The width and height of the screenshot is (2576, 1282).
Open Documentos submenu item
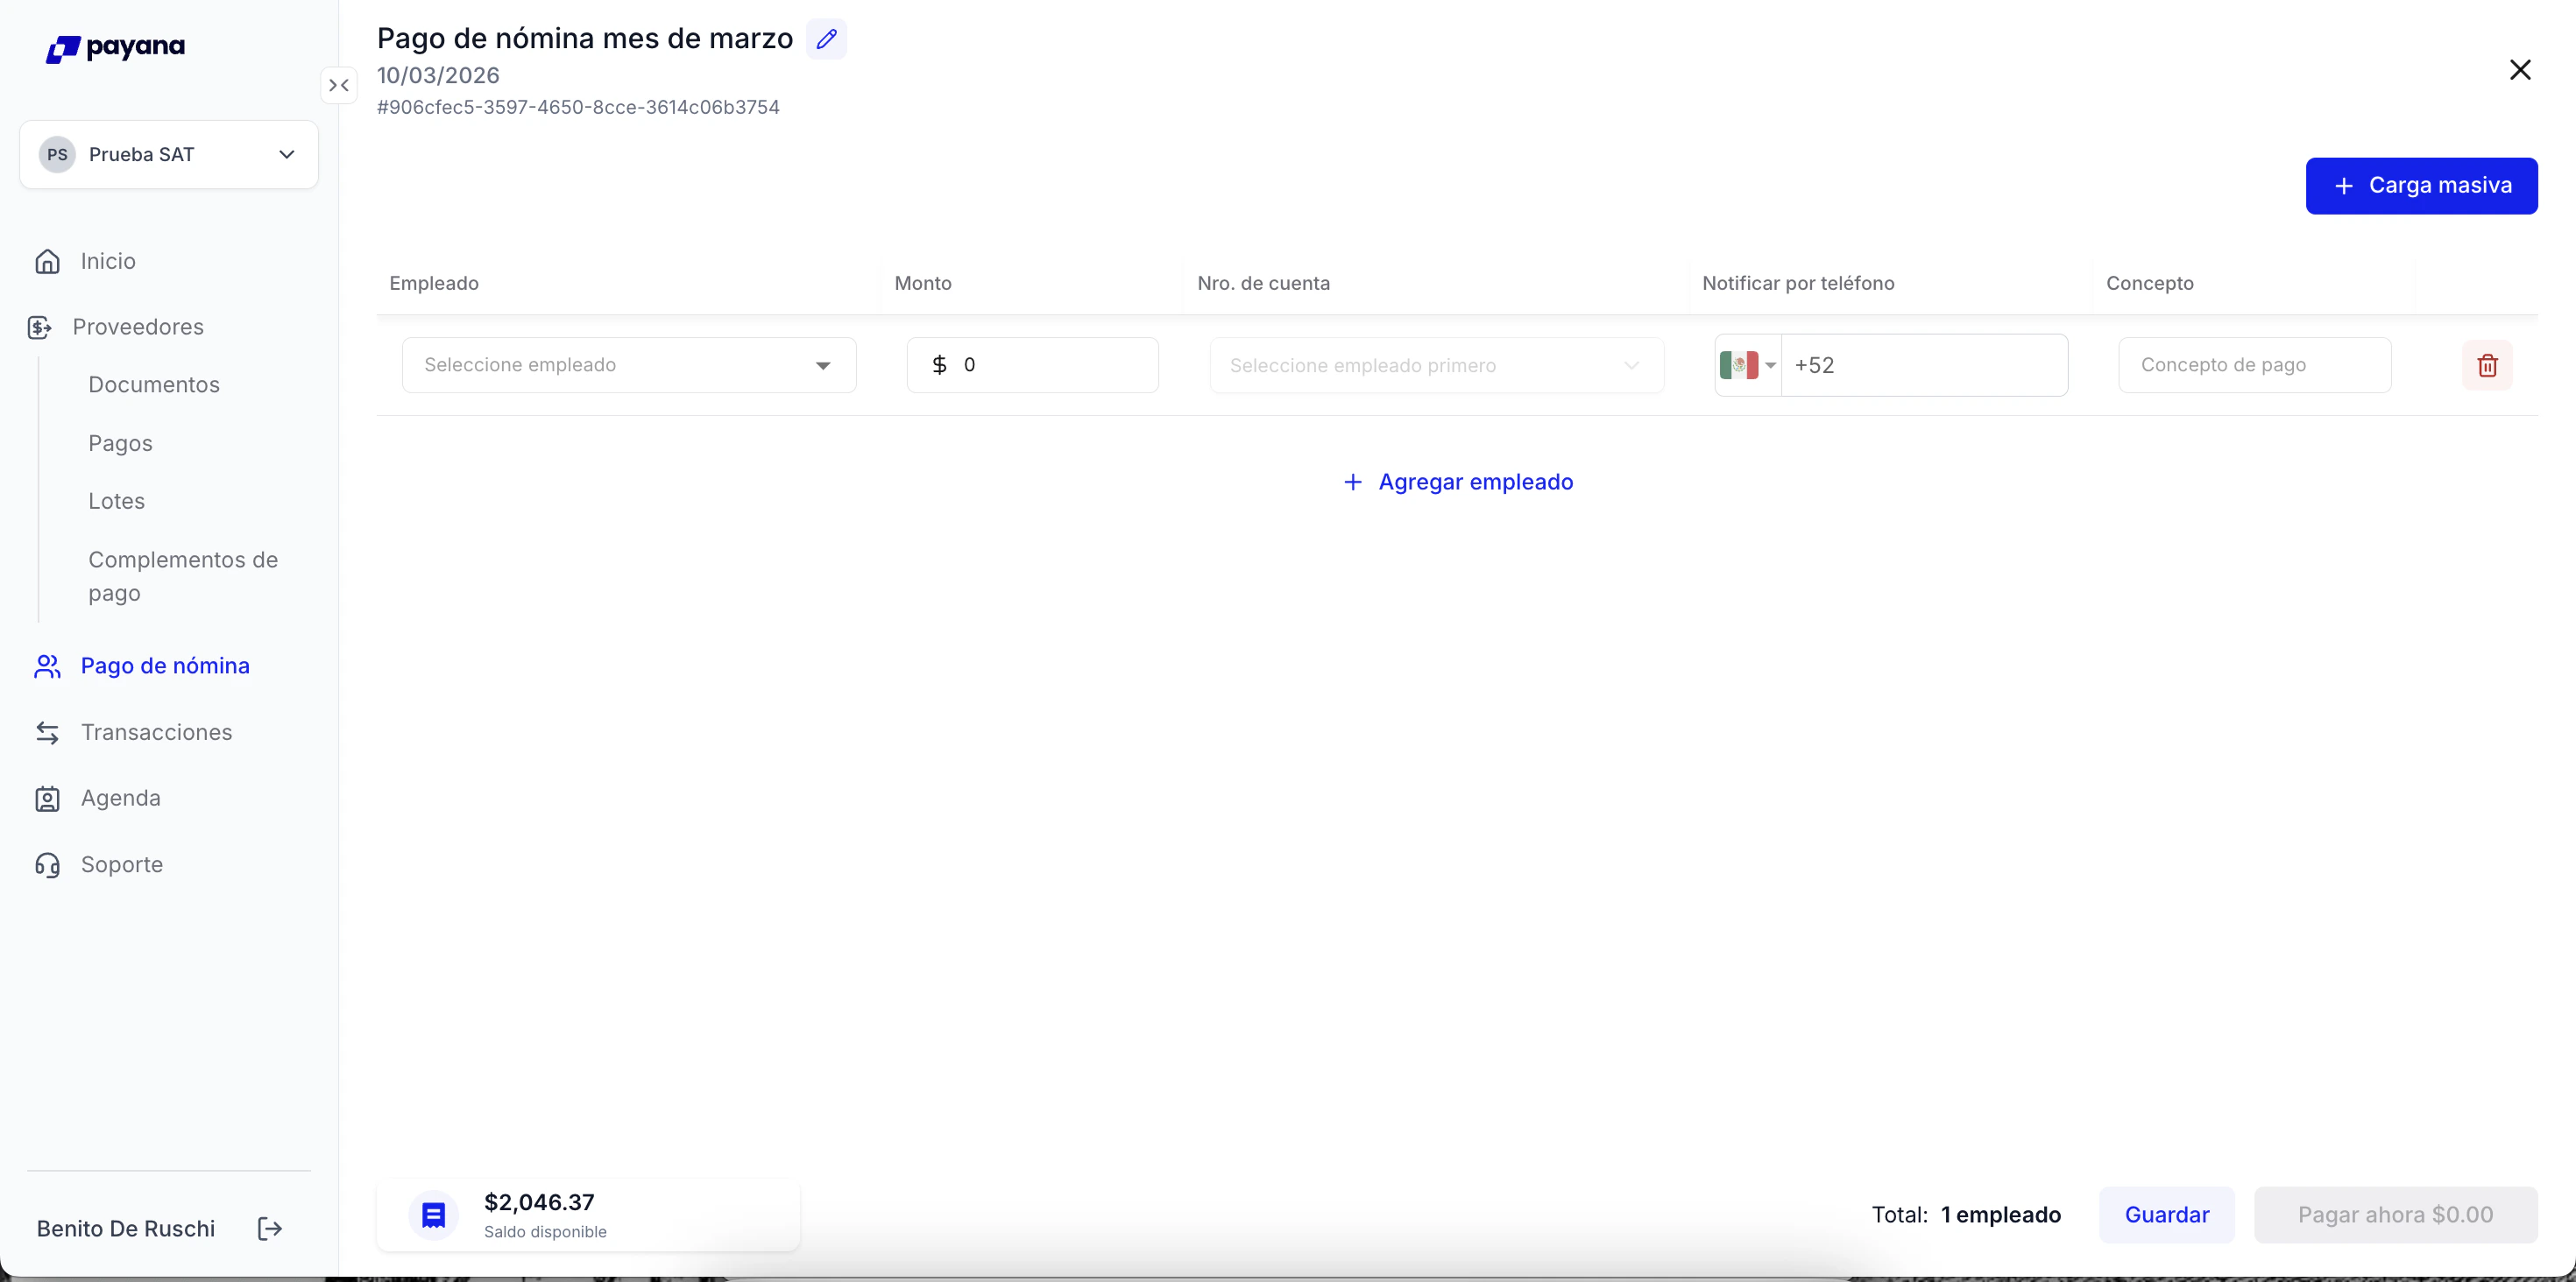pyautogui.click(x=154, y=385)
